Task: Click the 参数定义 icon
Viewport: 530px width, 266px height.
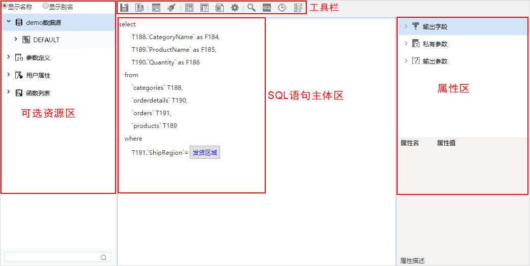Action: pyautogui.click(x=19, y=57)
